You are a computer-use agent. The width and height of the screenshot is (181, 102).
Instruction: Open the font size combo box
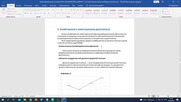tap(37, 10)
